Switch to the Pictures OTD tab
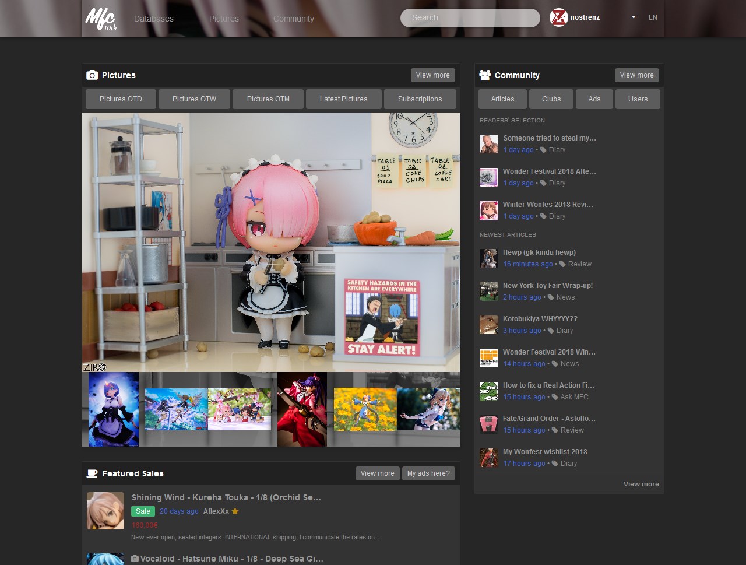Screen dimensions: 746x565 point(121,99)
